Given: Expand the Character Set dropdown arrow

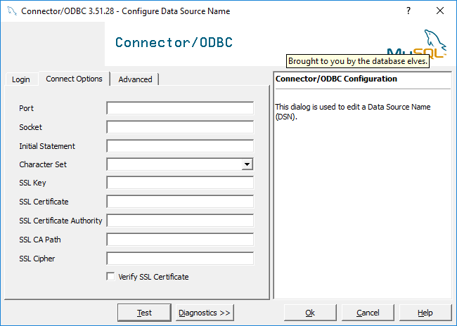Looking at the screenshot, I should (247, 164).
